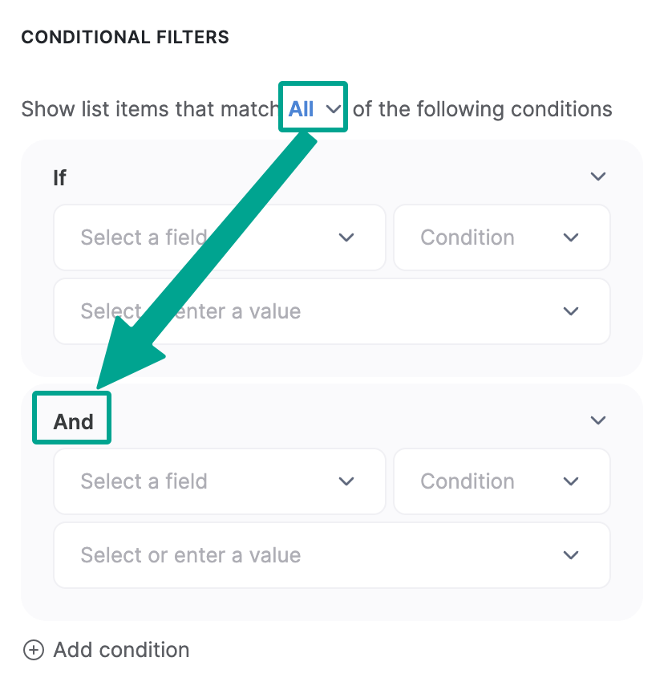
Task: Click "Condition" text in the And block
Action: [468, 481]
